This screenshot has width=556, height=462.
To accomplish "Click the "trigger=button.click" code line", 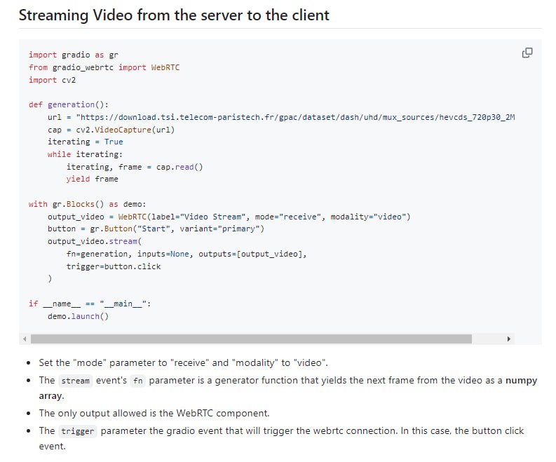I will [x=114, y=266].
